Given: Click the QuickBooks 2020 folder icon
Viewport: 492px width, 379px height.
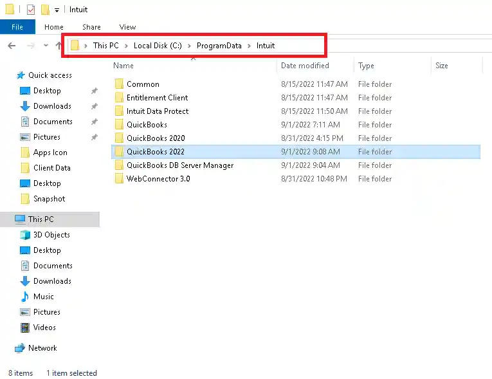Looking at the screenshot, I should pos(119,138).
